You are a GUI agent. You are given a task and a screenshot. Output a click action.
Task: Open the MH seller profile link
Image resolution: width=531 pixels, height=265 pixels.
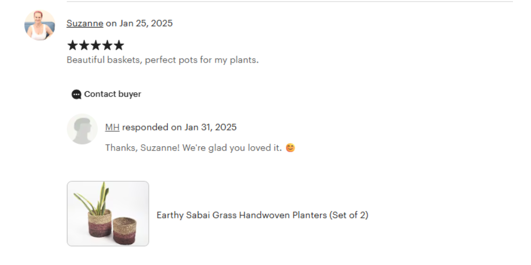coord(112,127)
